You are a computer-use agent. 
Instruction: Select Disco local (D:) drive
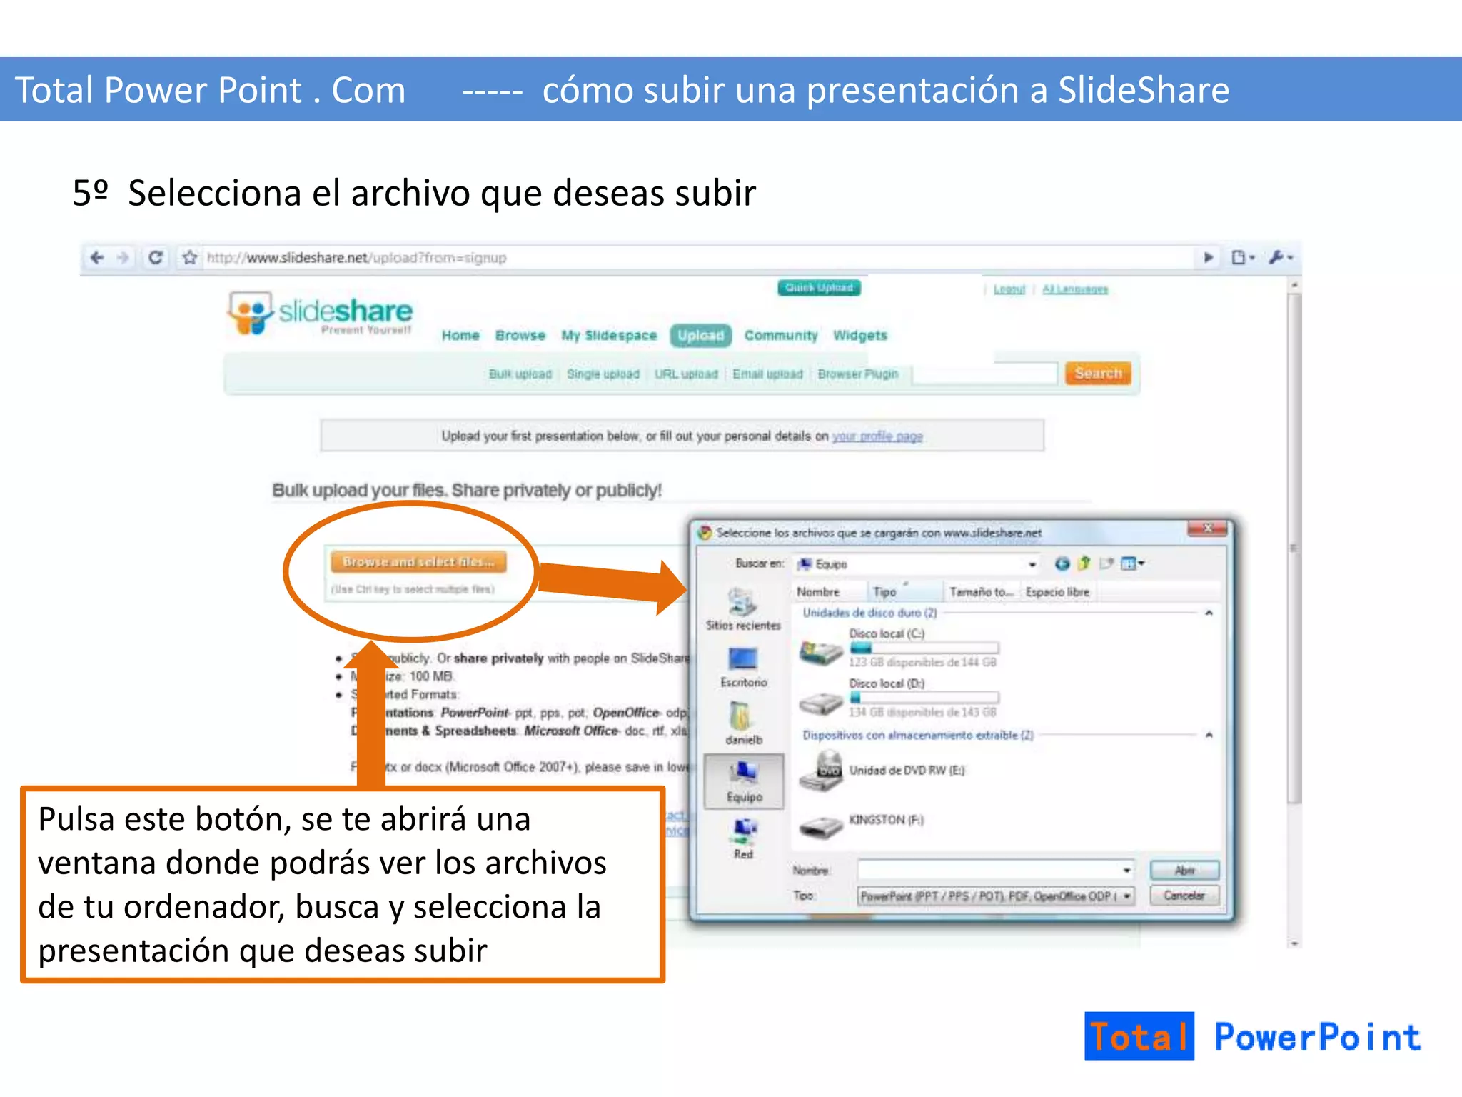coord(898,698)
